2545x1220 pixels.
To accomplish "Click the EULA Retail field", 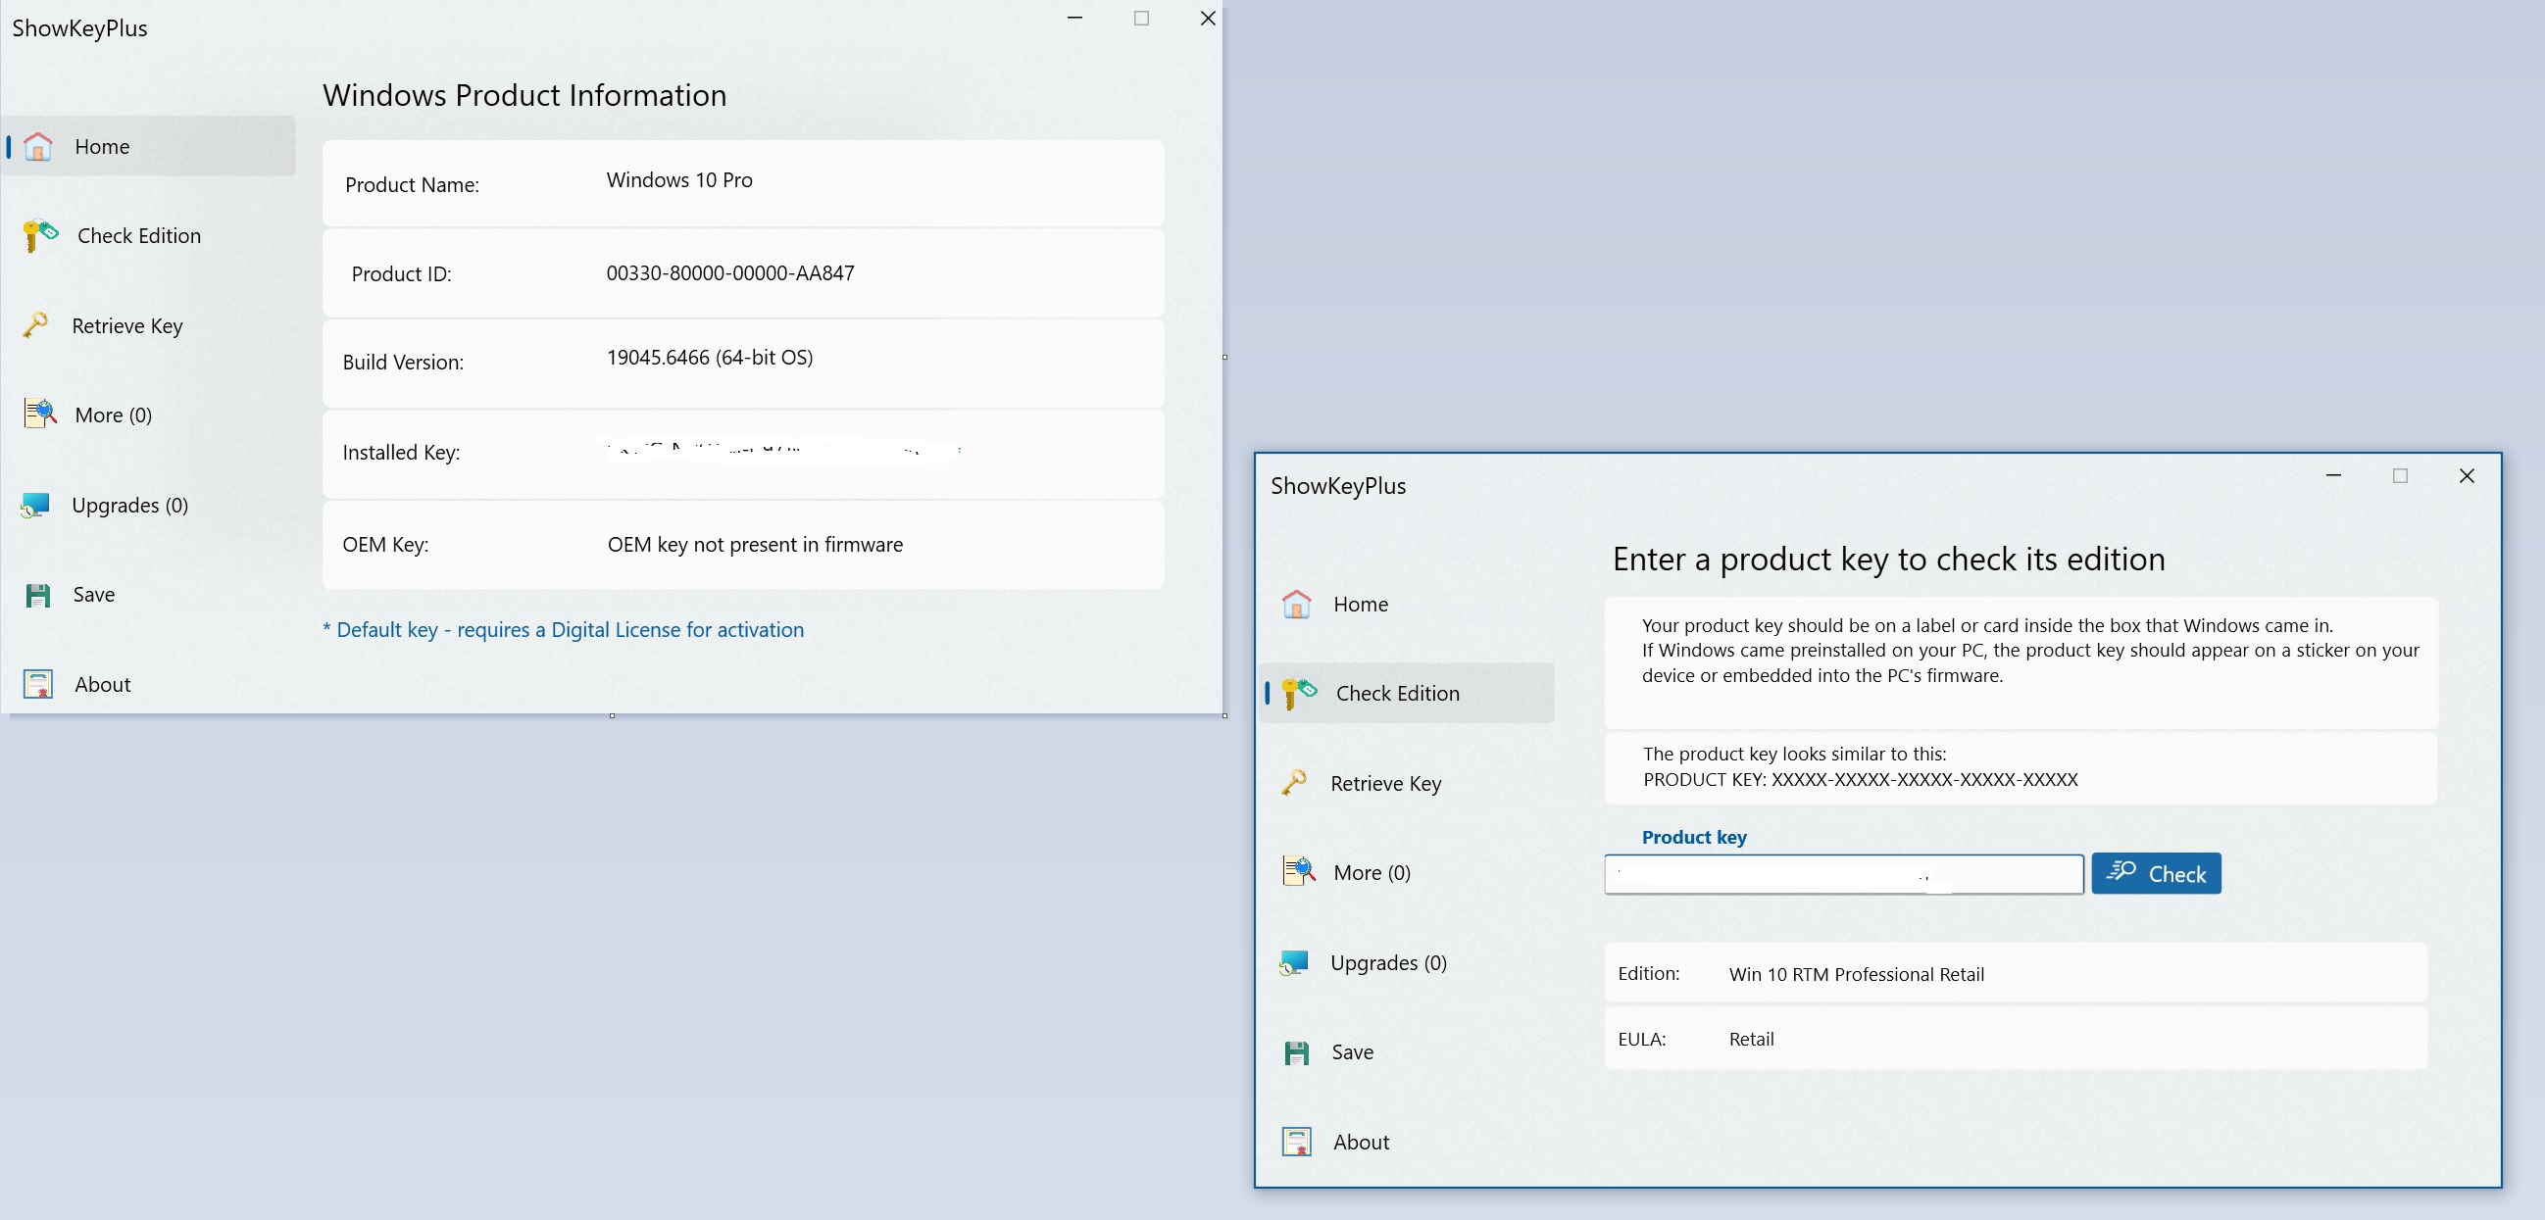I will pyautogui.click(x=1750, y=1039).
